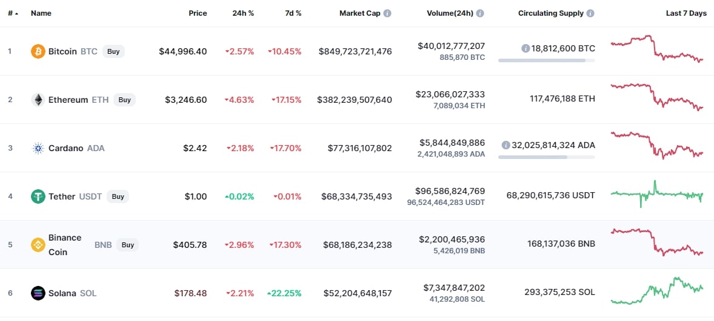Click info icon beside Cardano circulating supply
The height and width of the screenshot is (321, 714).
[505, 145]
